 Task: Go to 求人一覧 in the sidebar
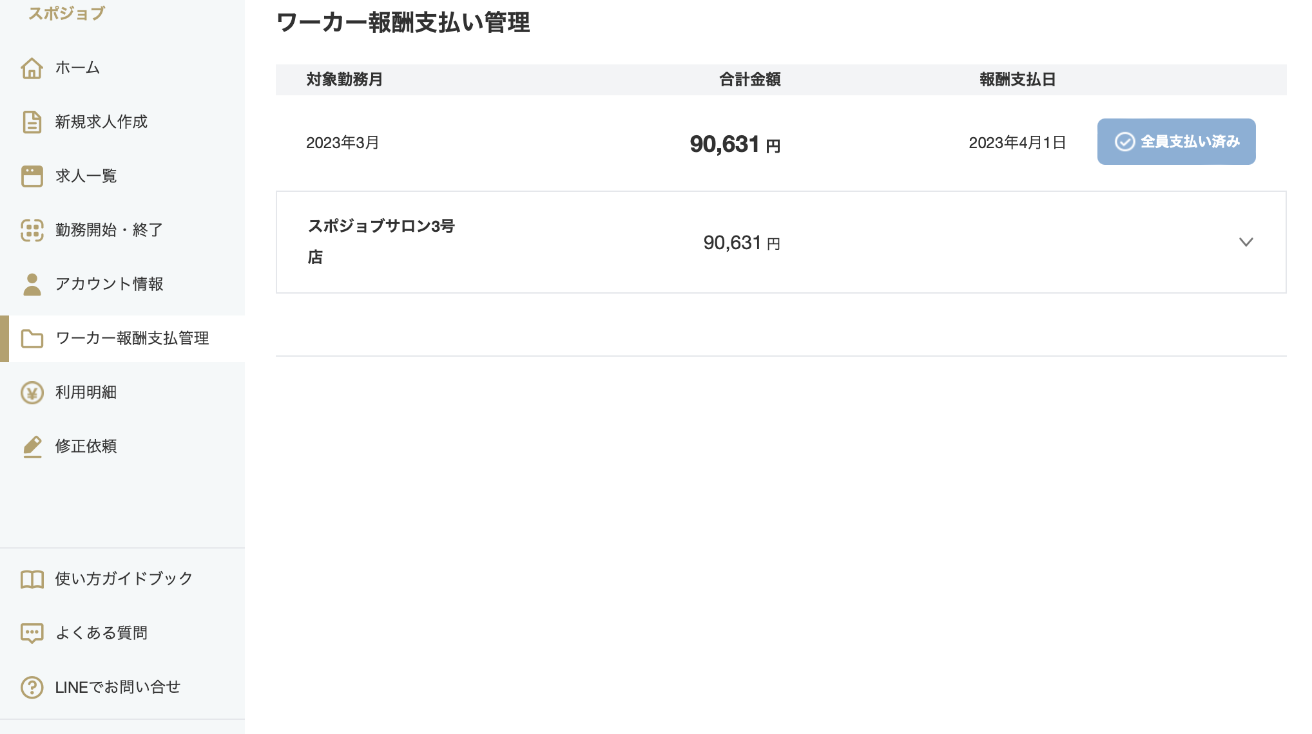(86, 176)
